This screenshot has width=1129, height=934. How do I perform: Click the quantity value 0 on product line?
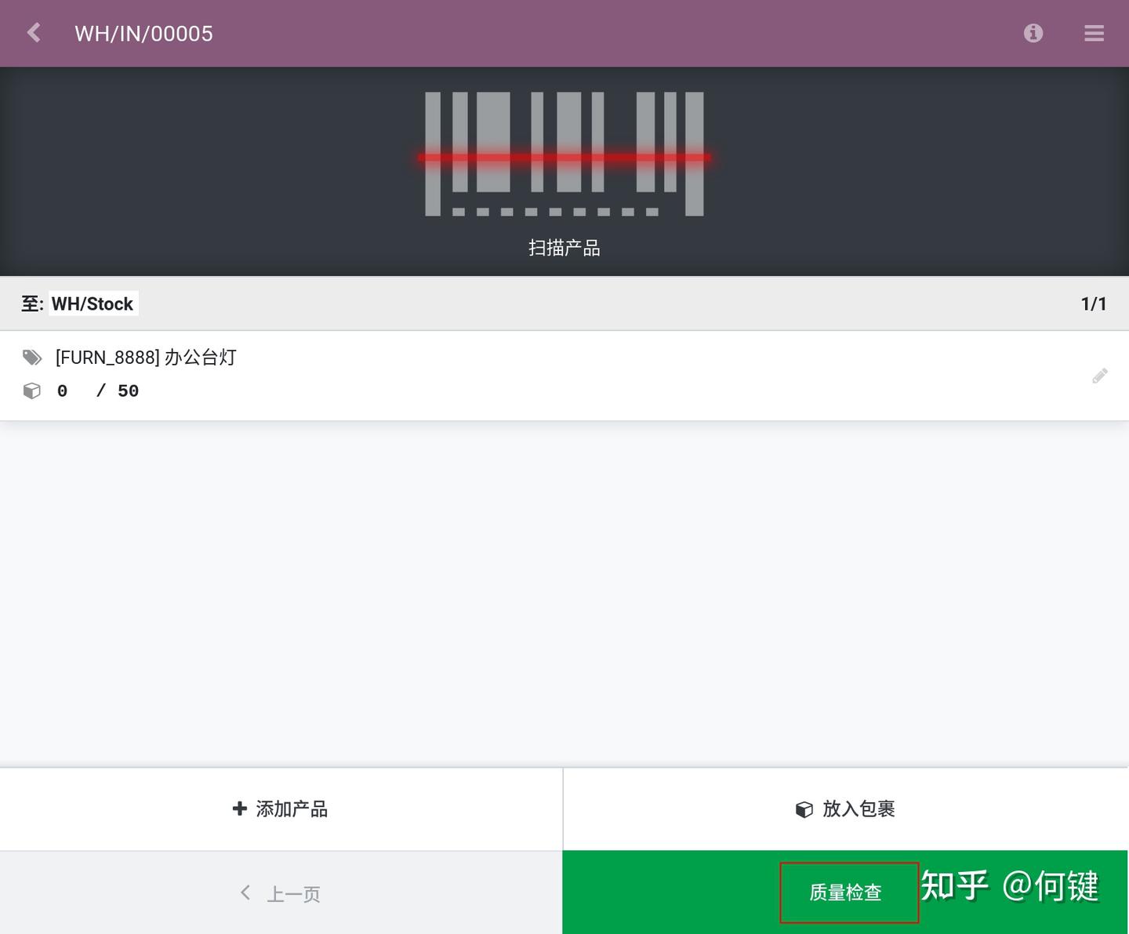click(x=62, y=390)
